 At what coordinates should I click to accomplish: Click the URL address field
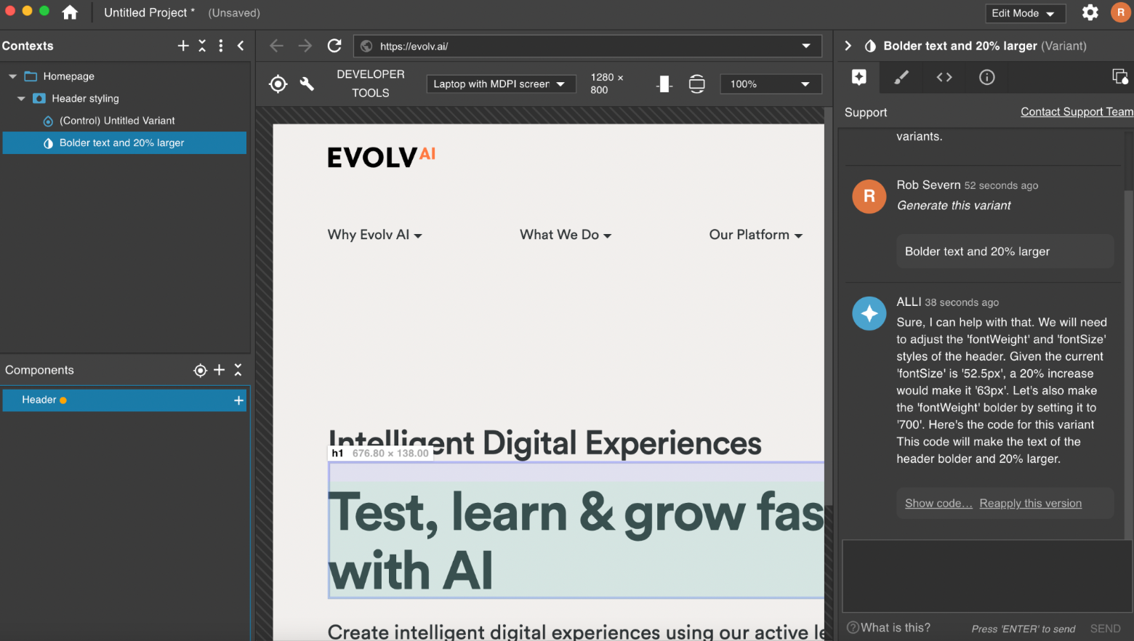click(587, 46)
